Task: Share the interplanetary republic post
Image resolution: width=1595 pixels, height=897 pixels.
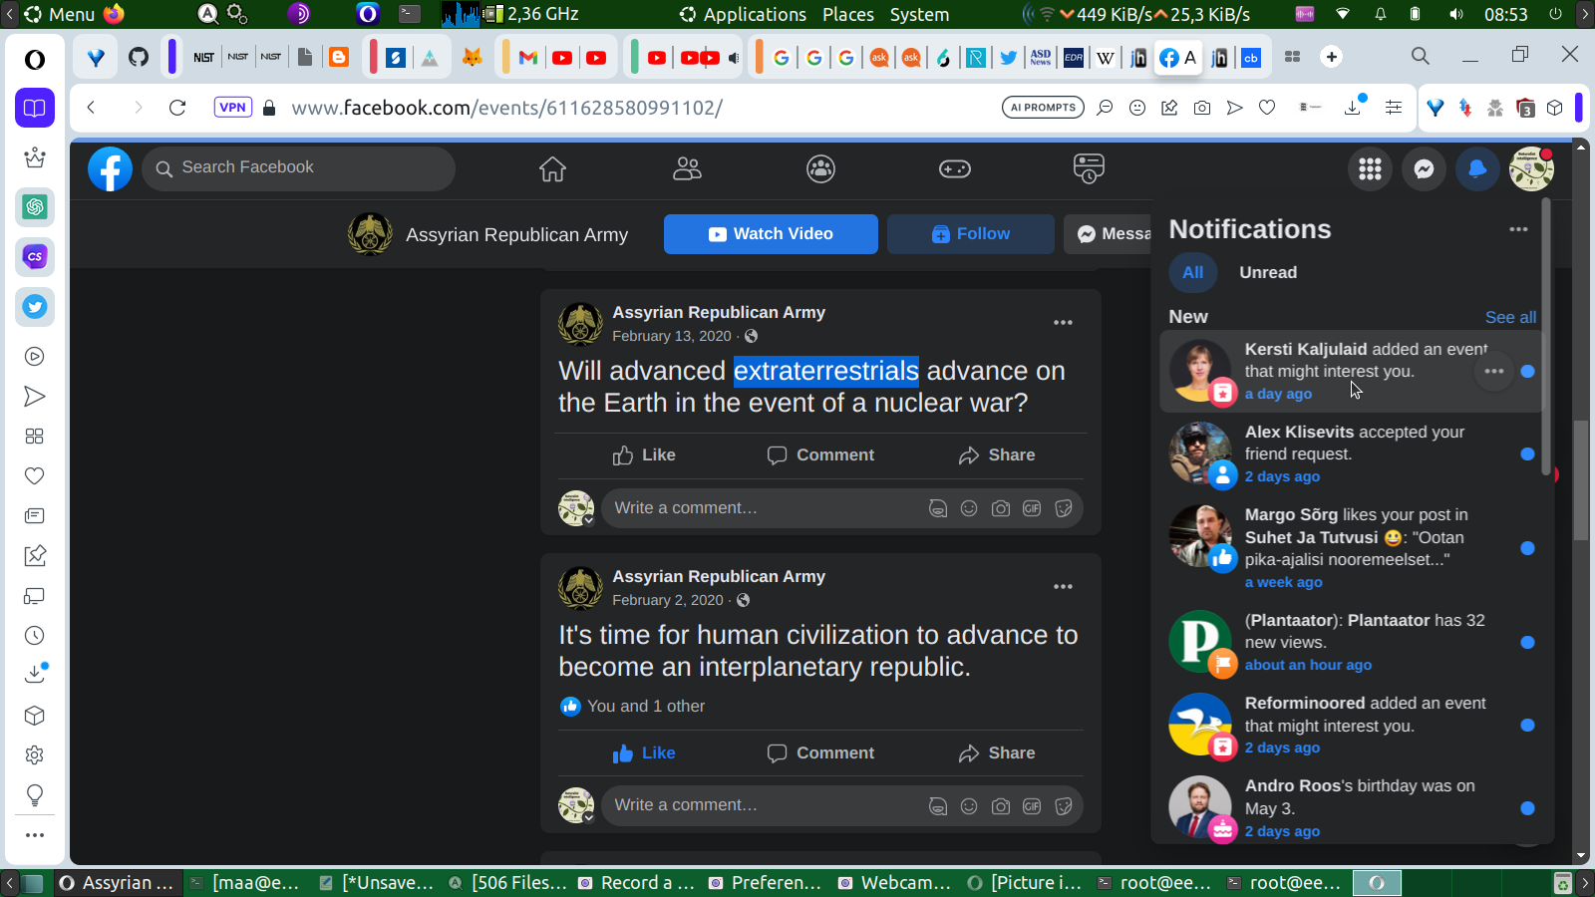Action: click(997, 753)
